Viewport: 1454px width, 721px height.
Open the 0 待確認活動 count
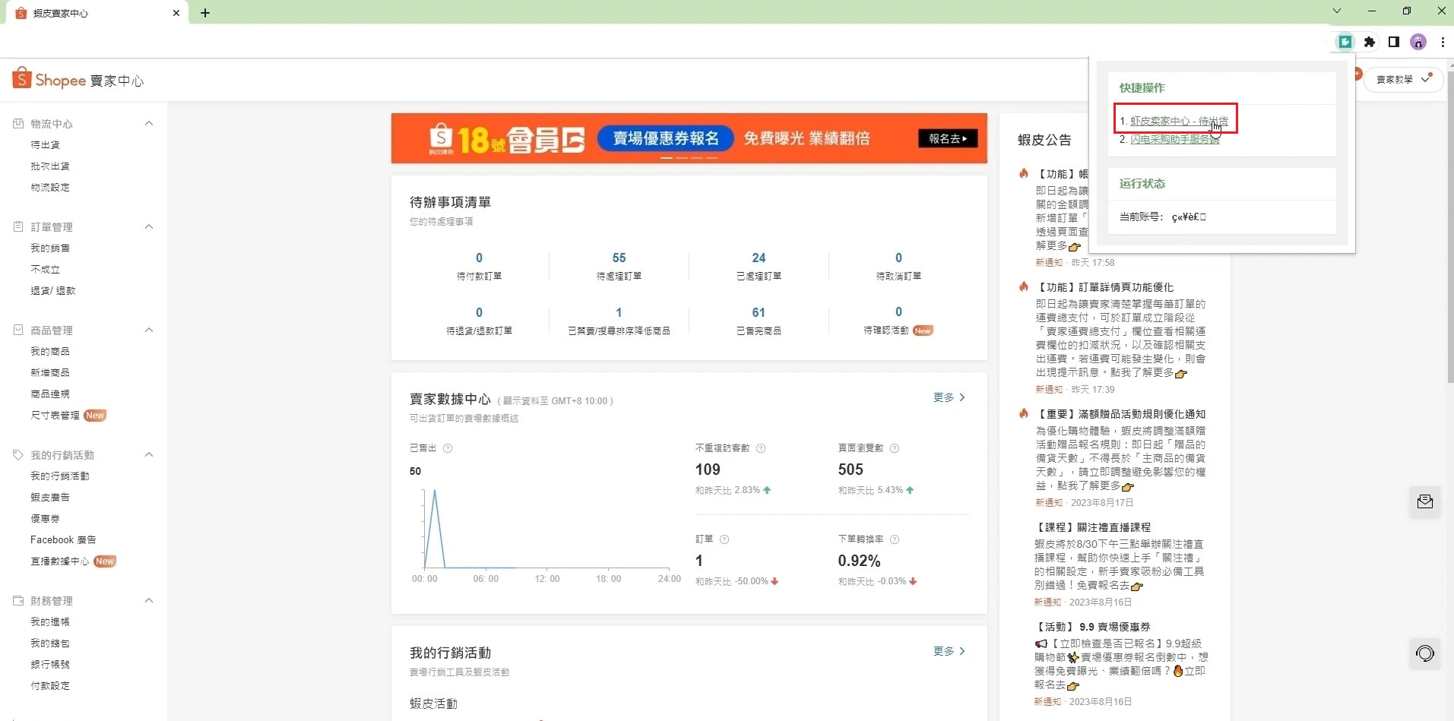coord(898,312)
